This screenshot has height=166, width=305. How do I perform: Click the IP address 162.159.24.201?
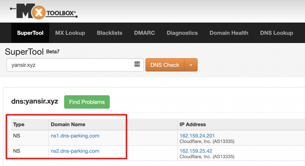[197, 136]
